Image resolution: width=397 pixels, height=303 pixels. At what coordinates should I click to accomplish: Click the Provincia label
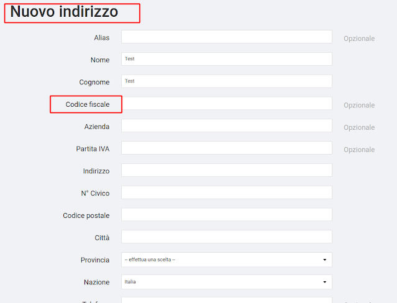[95, 260]
